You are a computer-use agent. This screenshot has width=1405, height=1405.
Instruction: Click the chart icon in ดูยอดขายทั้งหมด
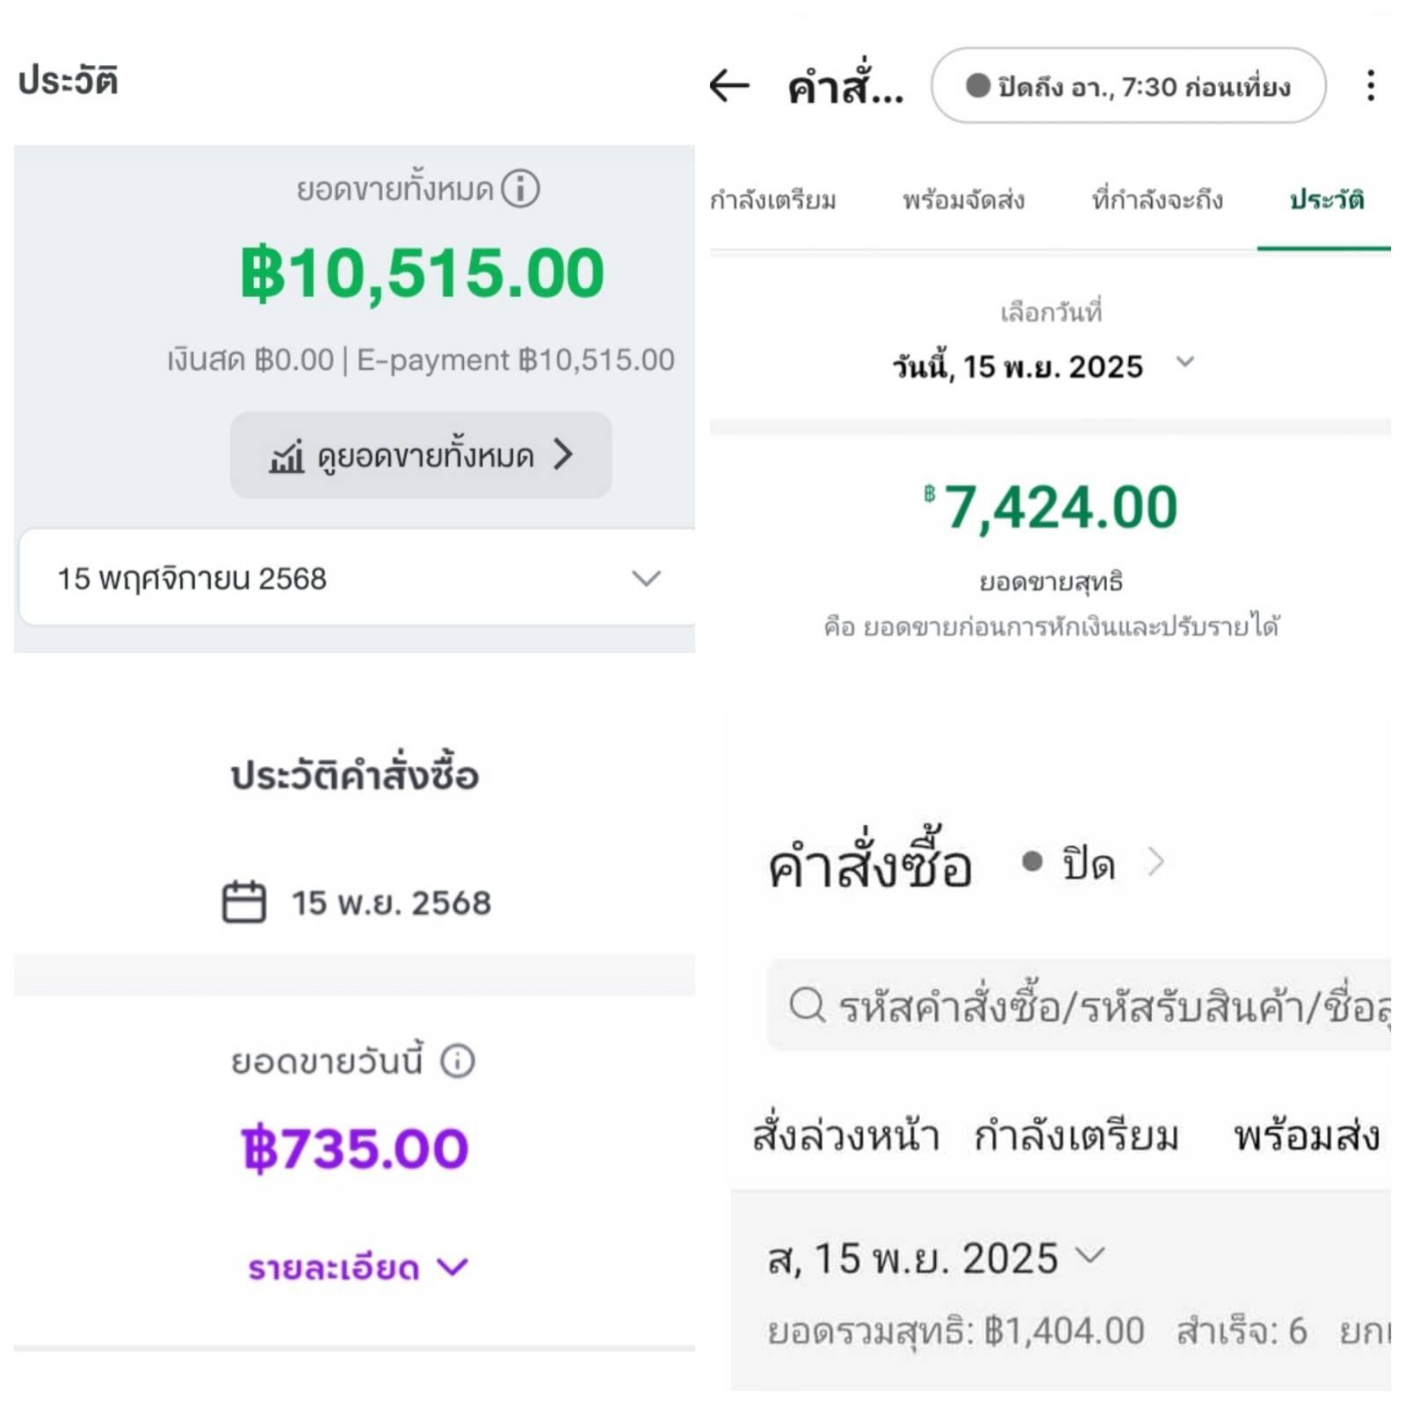click(286, 456)
